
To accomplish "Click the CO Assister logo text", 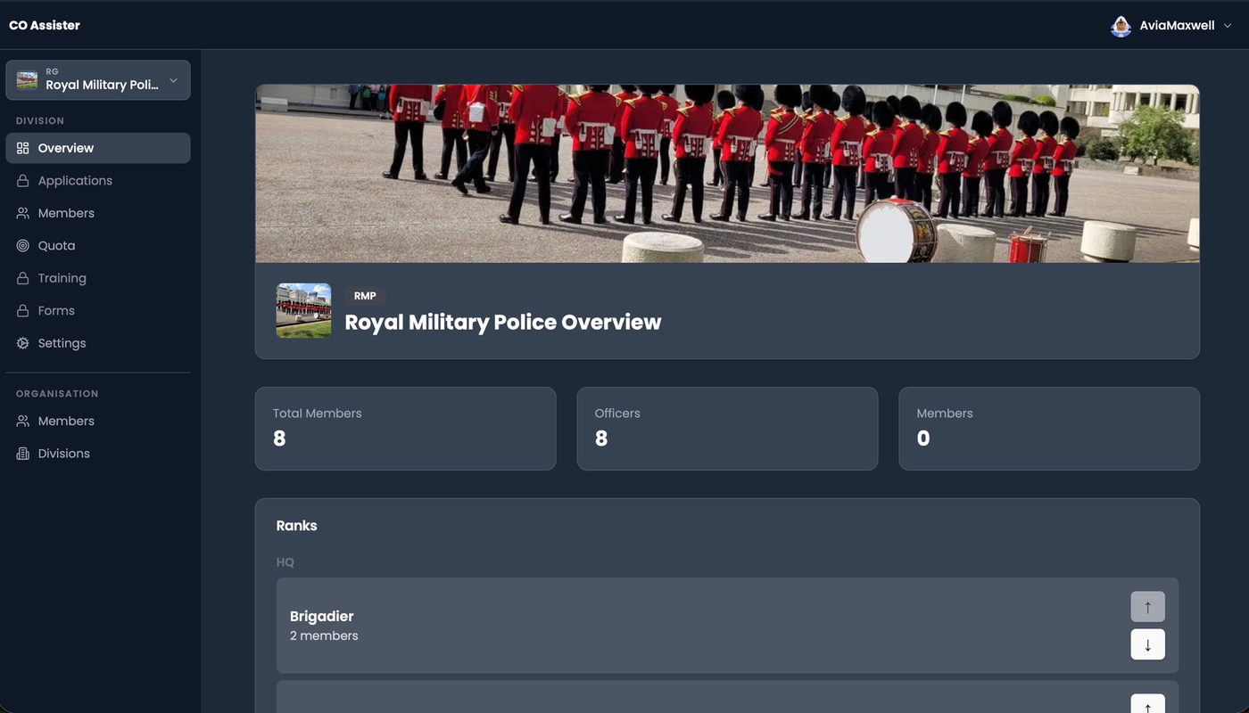I will [45, 25].
